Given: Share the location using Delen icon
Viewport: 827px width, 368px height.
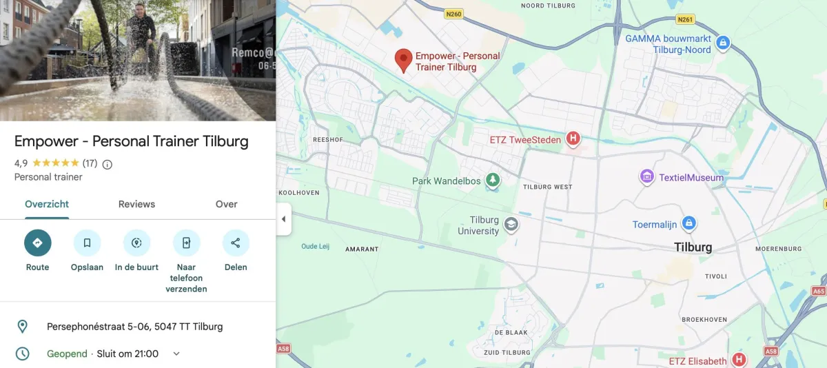Looking at the screenshot, I should coord(236,243).
